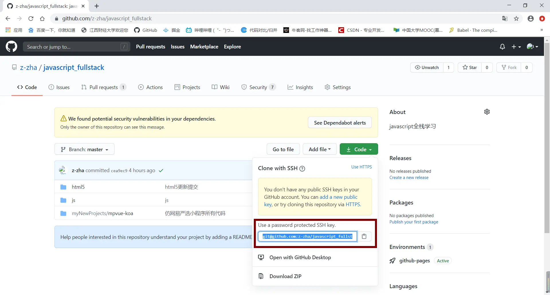Open the Insights tab
Image resolution: width=550 pixels, height=295 pixels.
point(300,87)
